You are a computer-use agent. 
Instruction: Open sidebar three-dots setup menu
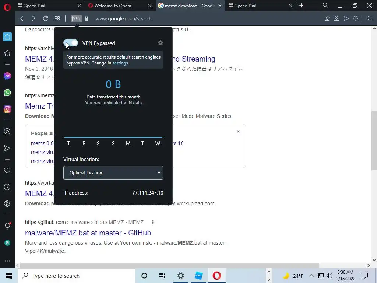click(7, 261)
